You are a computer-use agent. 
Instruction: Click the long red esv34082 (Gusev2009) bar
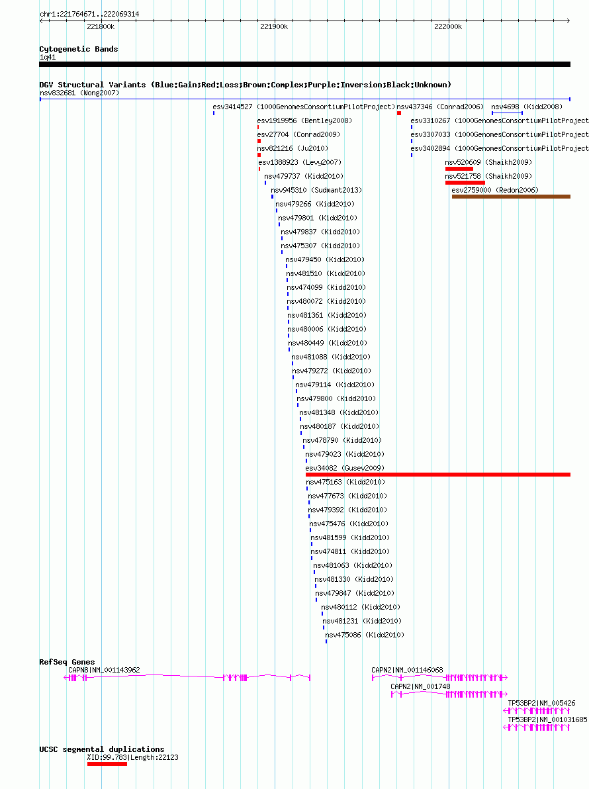[x=438, y=475]
